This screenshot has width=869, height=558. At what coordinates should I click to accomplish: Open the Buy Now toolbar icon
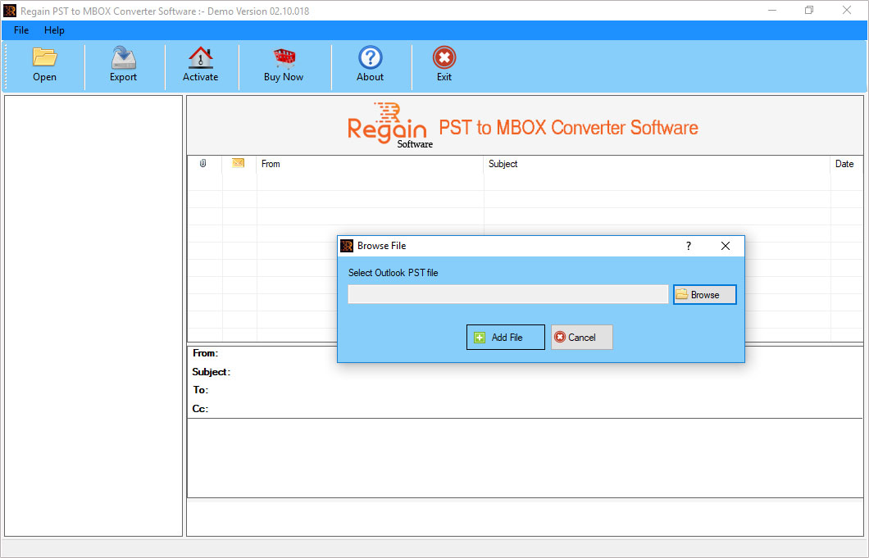[284, 64]
